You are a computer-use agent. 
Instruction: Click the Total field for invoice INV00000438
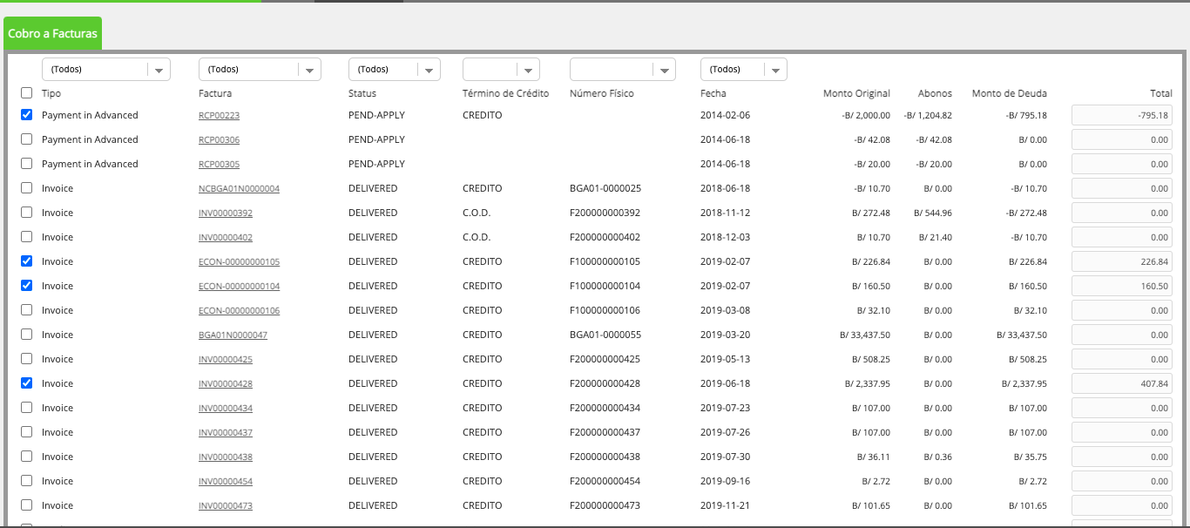[x=1122, y=457]
